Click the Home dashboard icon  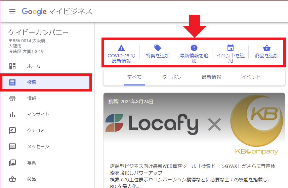12,66
